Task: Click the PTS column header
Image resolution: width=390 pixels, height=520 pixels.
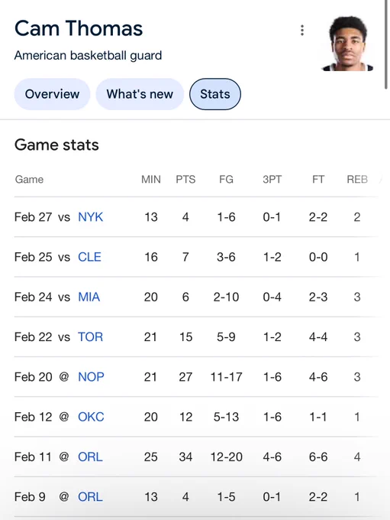Action: [185, 180]
